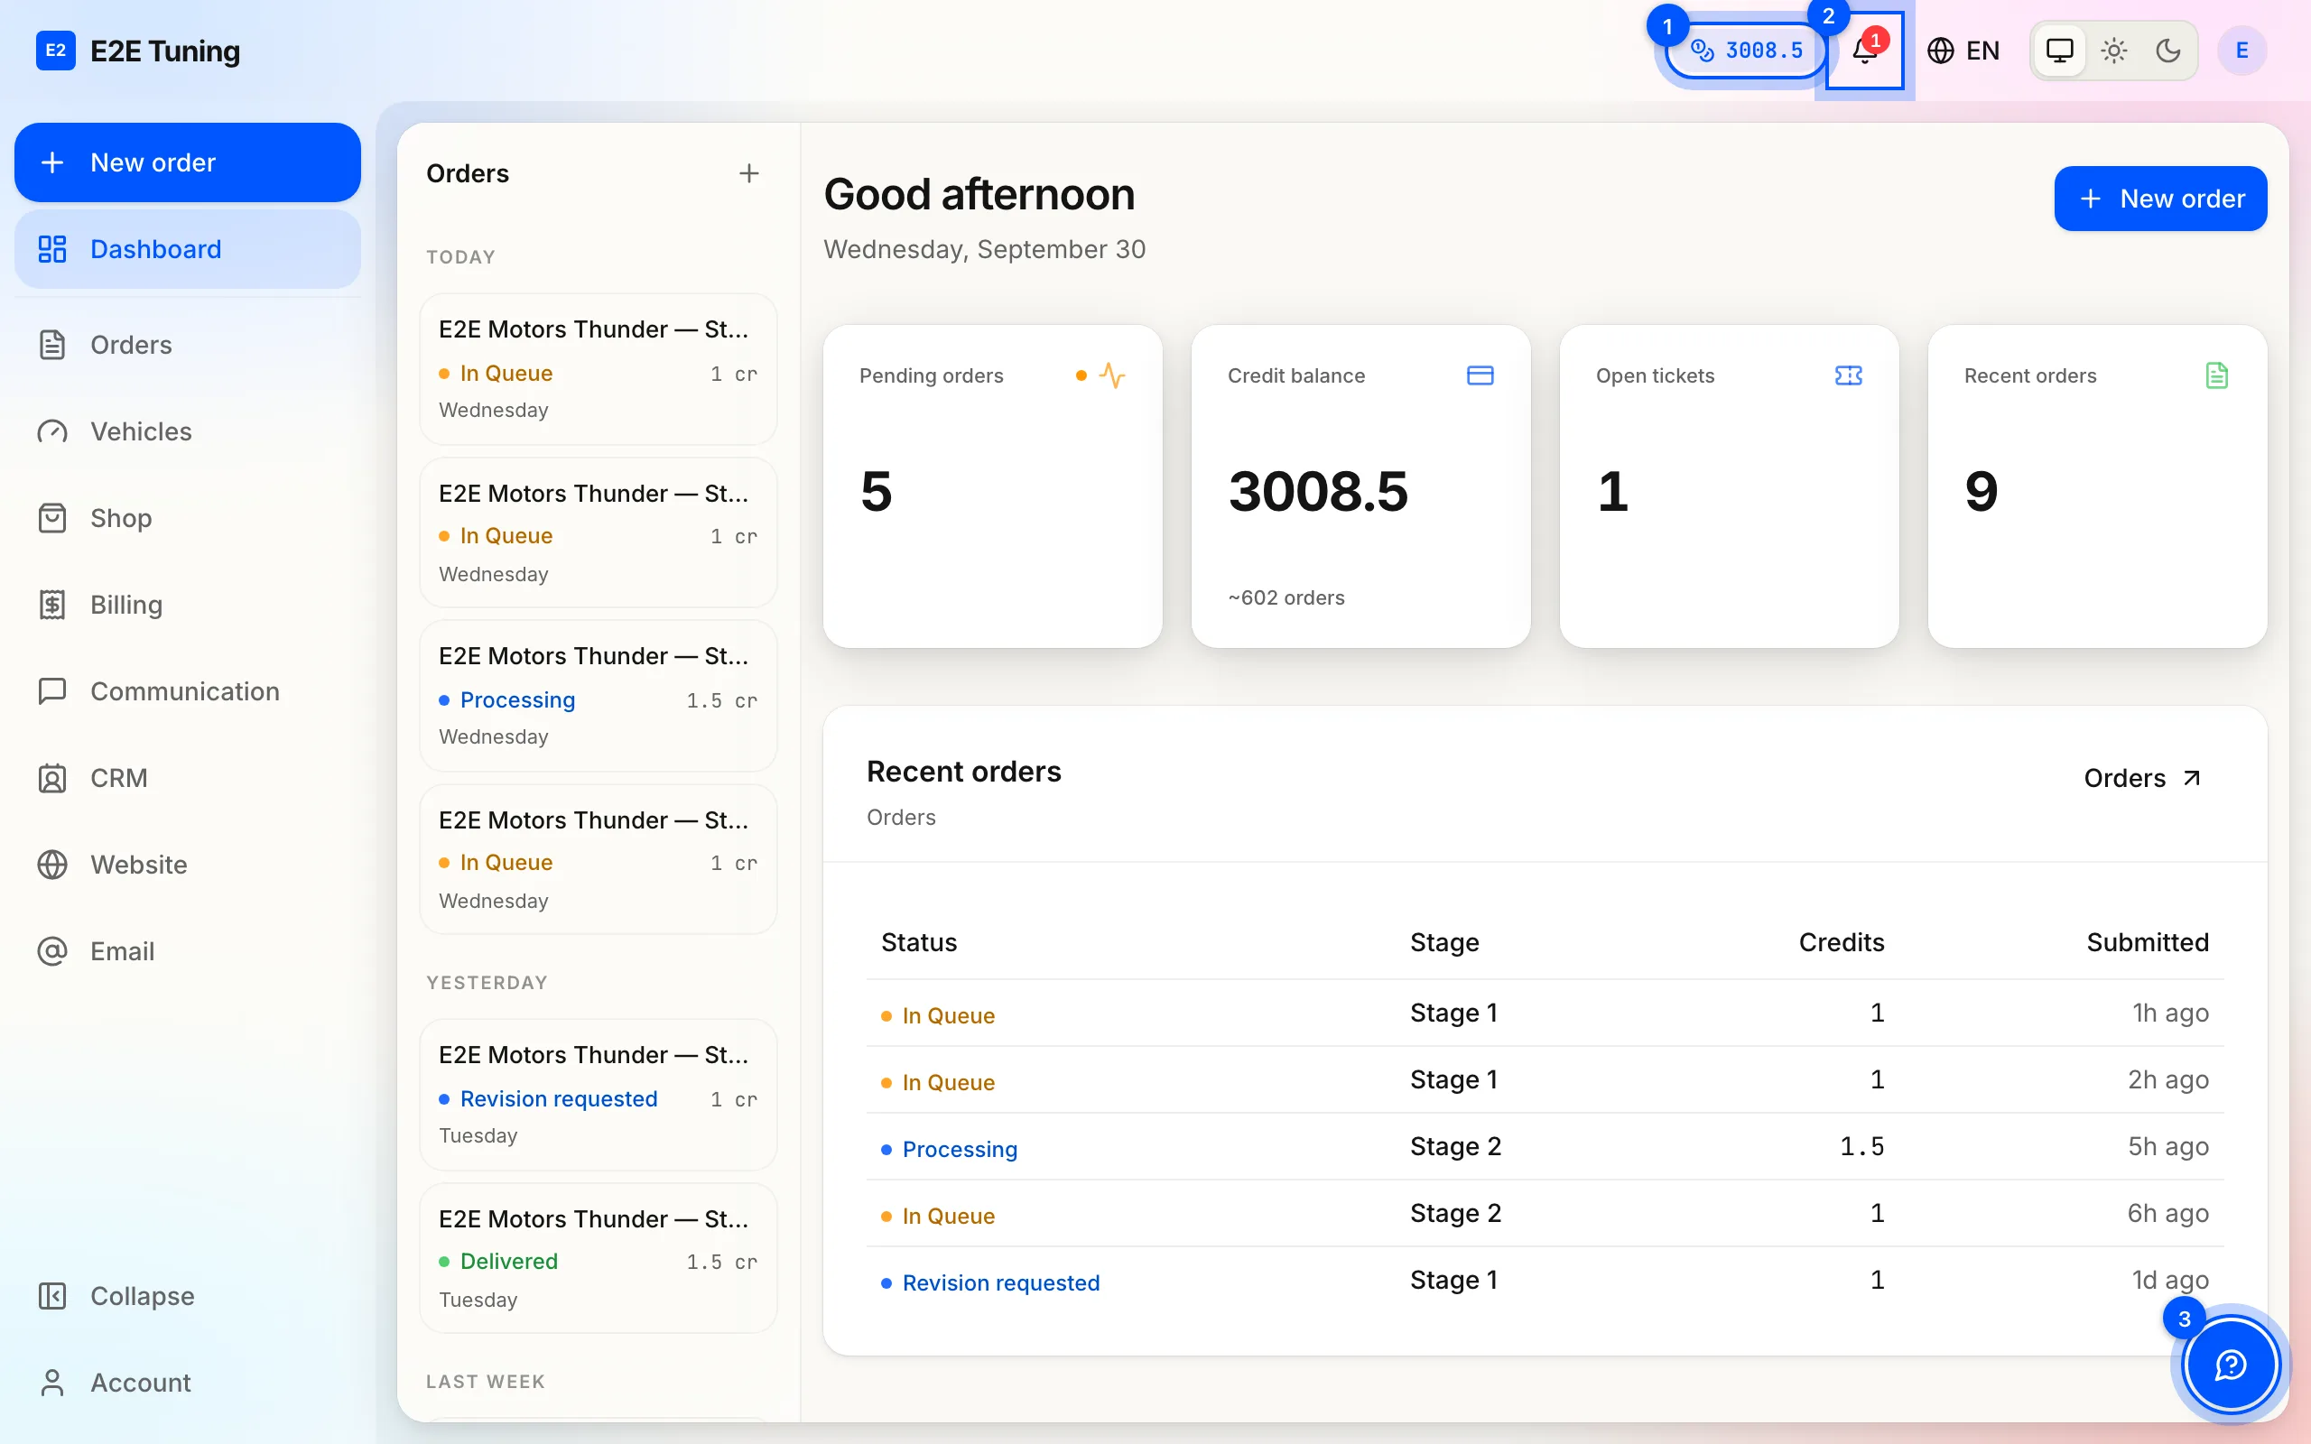
Task: Select the order submitted 6h ago
Action: point(1545,1214)
